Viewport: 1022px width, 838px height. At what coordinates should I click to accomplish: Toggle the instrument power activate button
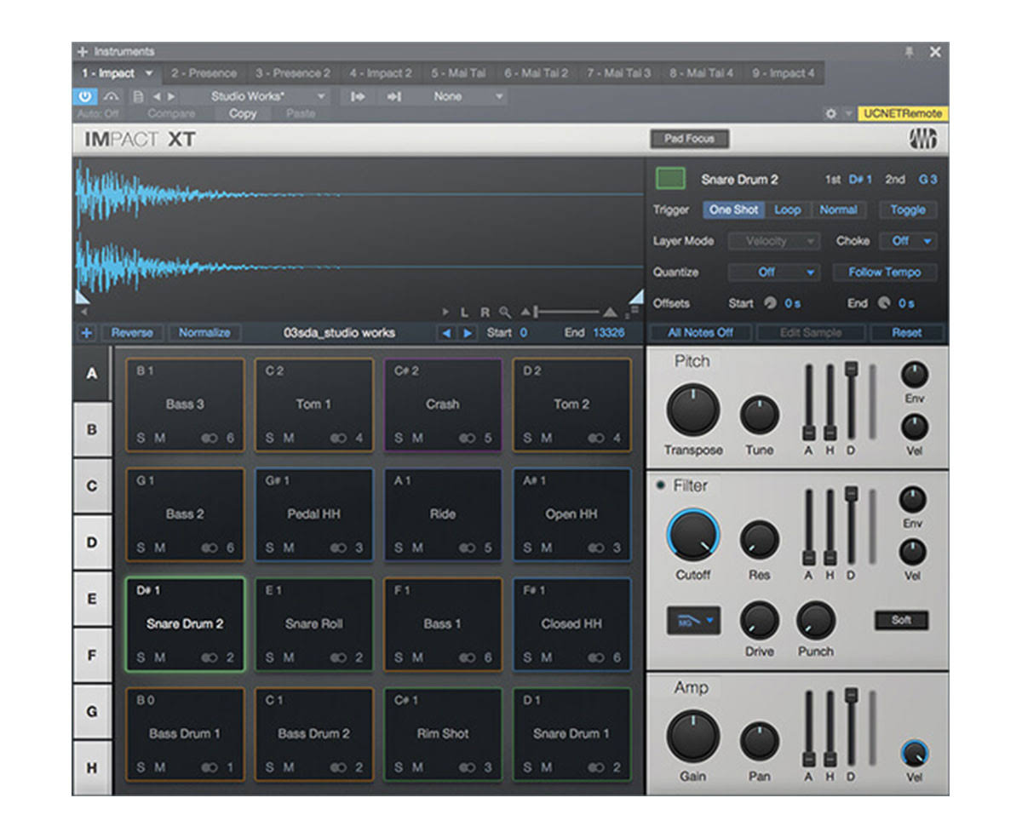(85, 97)
